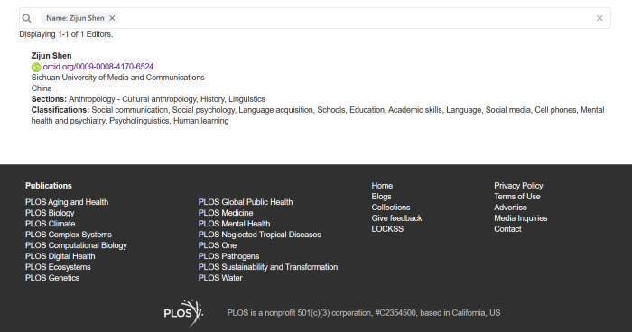Open PLOS Sustainability and Transformation link
The image size is (632, 332).
[x=268, y=267]
